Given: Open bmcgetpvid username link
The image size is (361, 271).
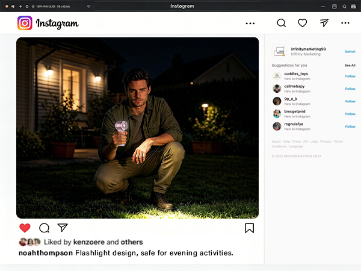Looking at the screenshot, I should pos(295,111).
